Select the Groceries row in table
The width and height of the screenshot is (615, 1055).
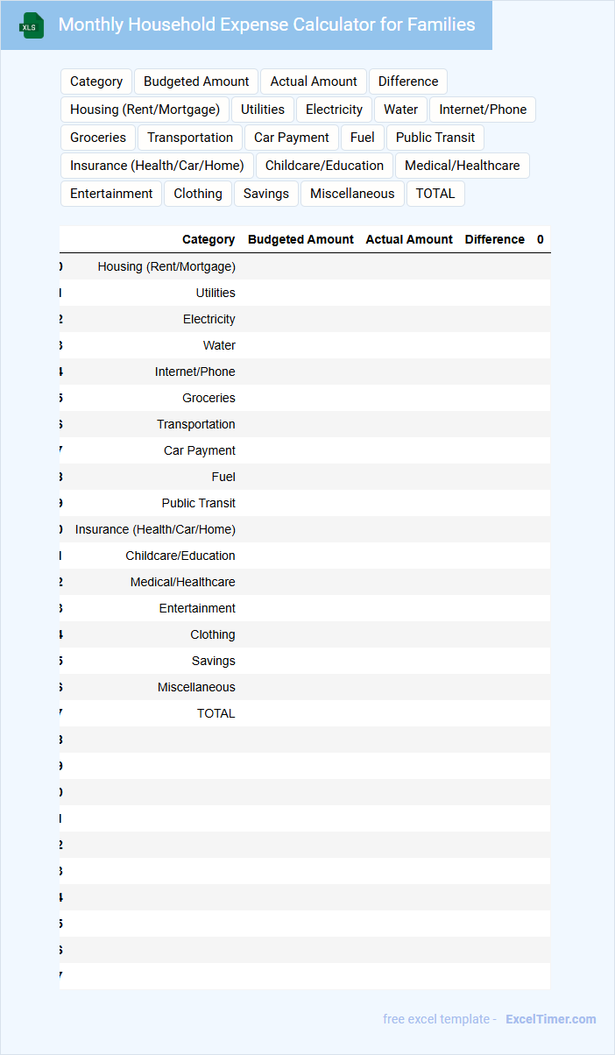(x=209, y=398)
